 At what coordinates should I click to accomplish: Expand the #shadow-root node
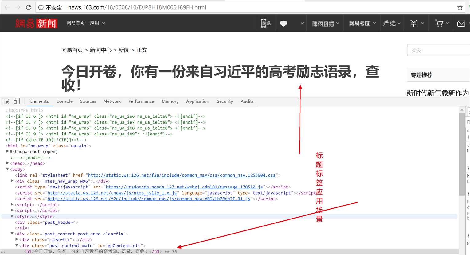pos(7,151)
